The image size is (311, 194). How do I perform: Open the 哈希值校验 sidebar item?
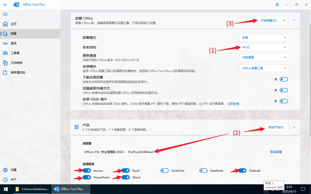(x=30, y=72)
